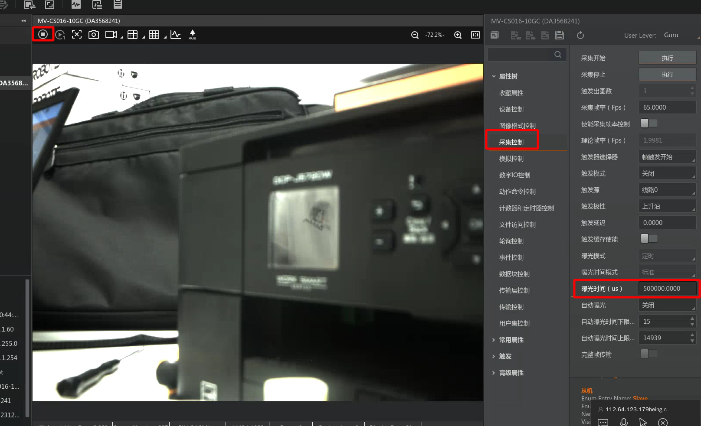Image resolution: width=701 pixels, height=426 pixels.
Task: Click the single-frame acquisition play icon
Action: [60, 35]
